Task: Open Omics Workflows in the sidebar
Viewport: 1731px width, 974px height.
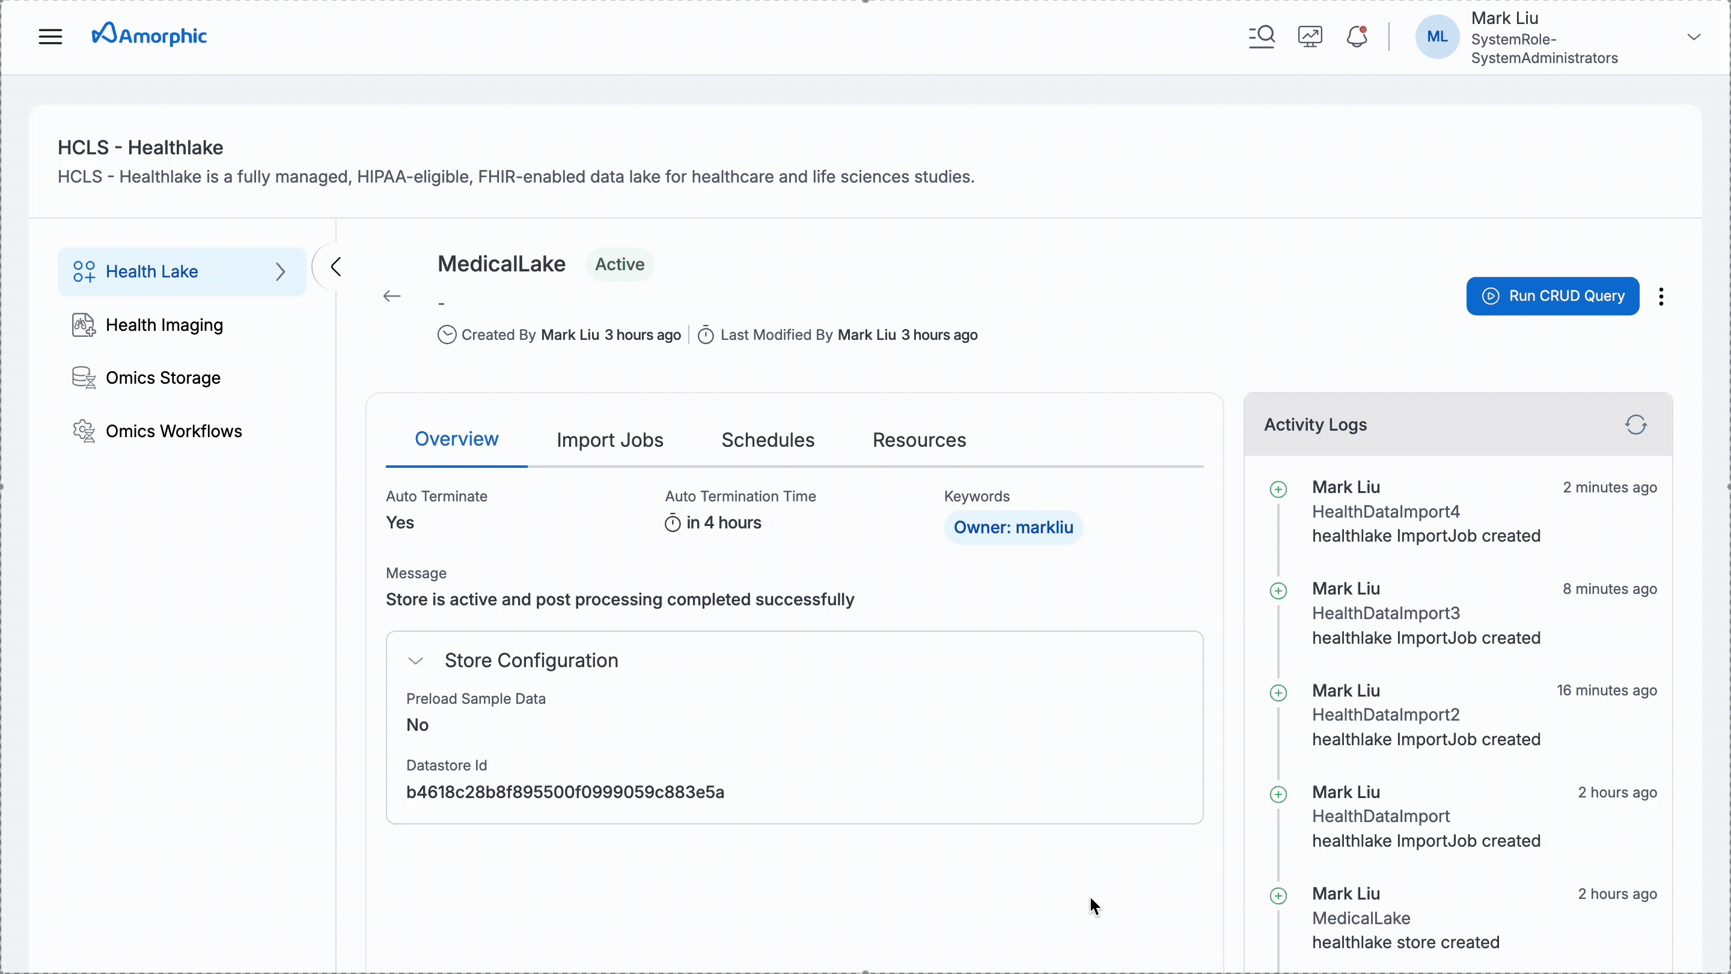Action: (x=173, y=431)
